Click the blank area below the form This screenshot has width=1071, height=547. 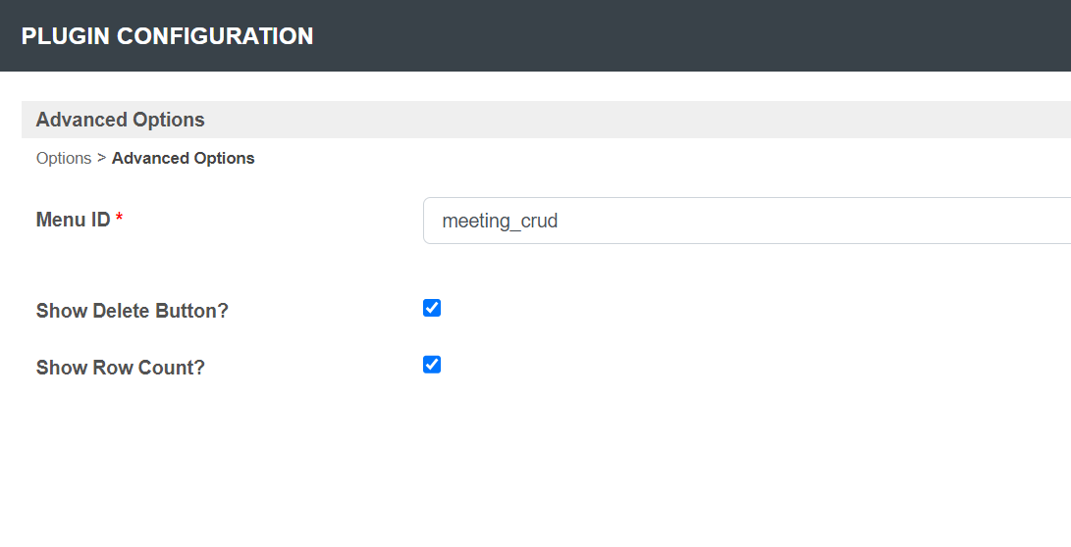coord(535,471)
